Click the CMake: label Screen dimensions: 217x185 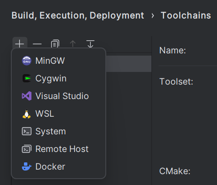point(175,171)
